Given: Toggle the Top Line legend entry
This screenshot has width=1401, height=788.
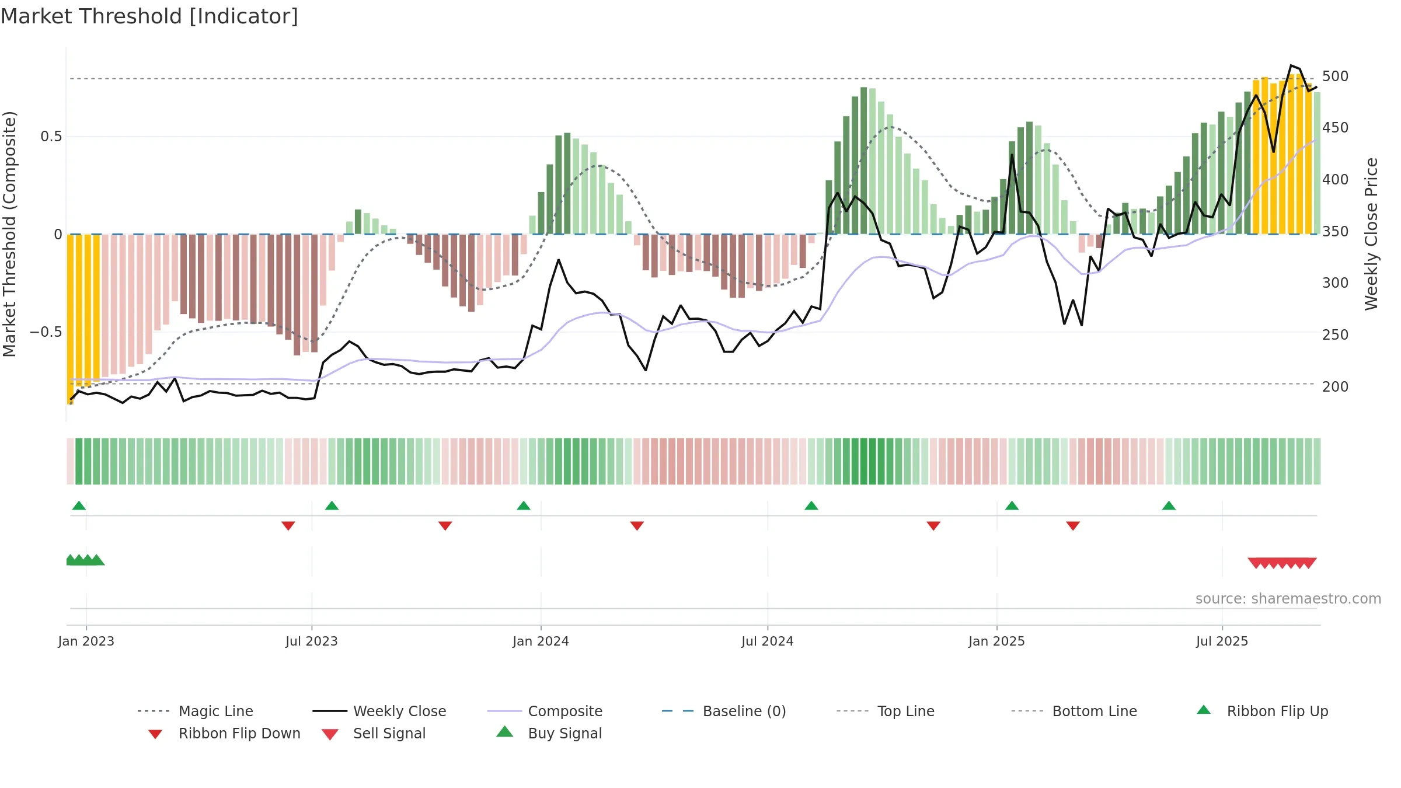Looking at the screenshot, I should click(x=886, y=711).
